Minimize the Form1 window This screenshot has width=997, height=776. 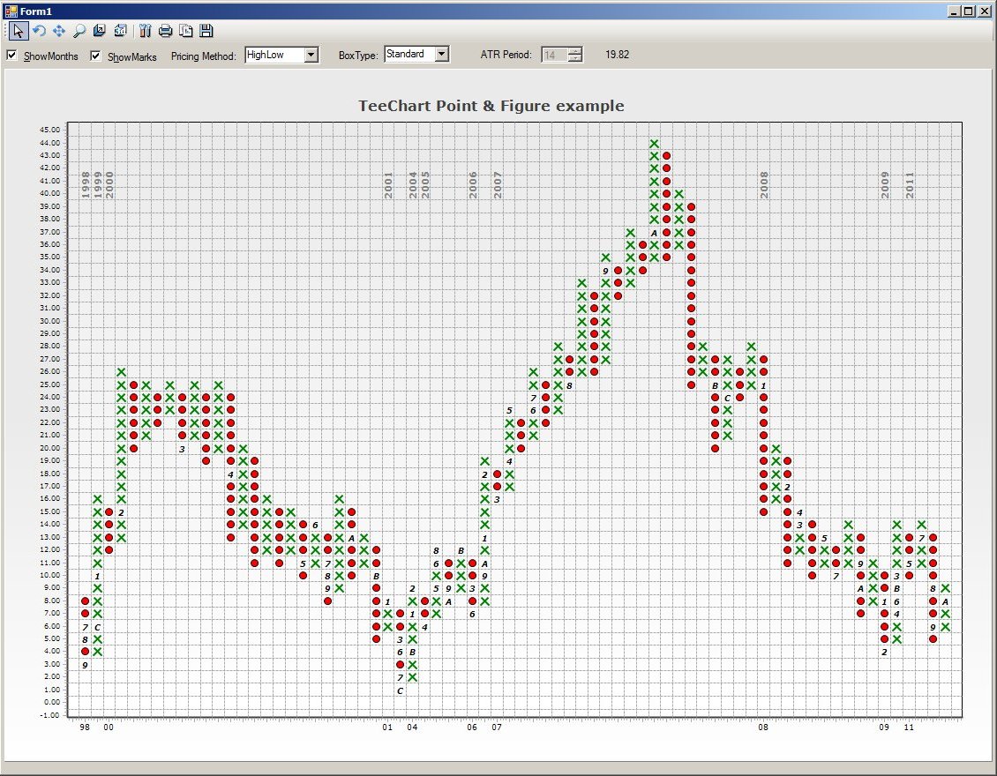[x=955, y=11]
